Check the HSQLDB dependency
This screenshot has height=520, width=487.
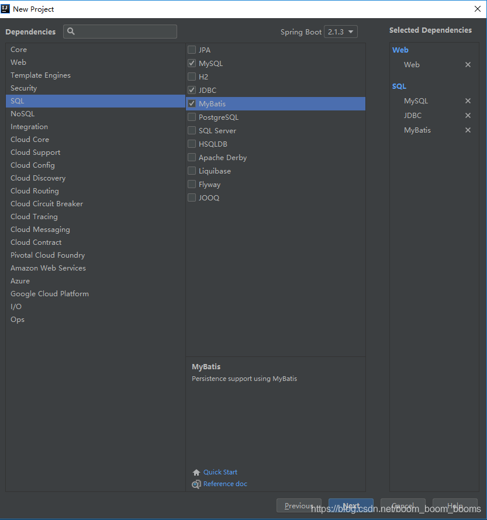coord(192,144)
